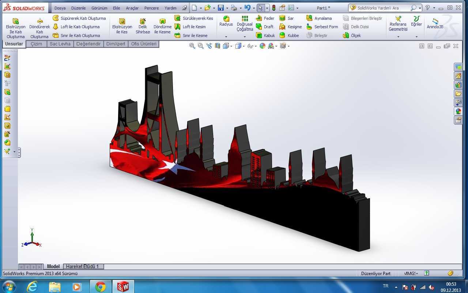Choose the Kesişme tool

tap(291, 27)
